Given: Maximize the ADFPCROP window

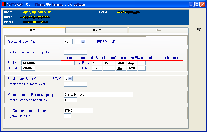Looking at the screenshot, I should 197,4.
